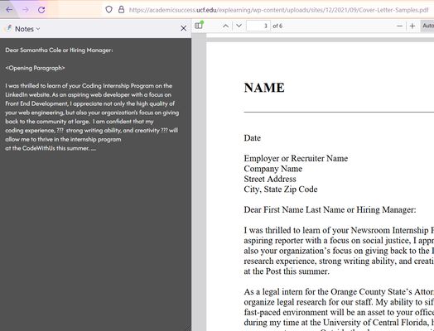434x331 pixels.
Task: Open the Notes dropdown menu
Action: (27, 29)
